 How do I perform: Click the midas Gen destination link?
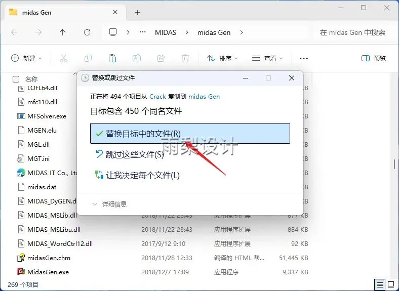coord(204,96)
